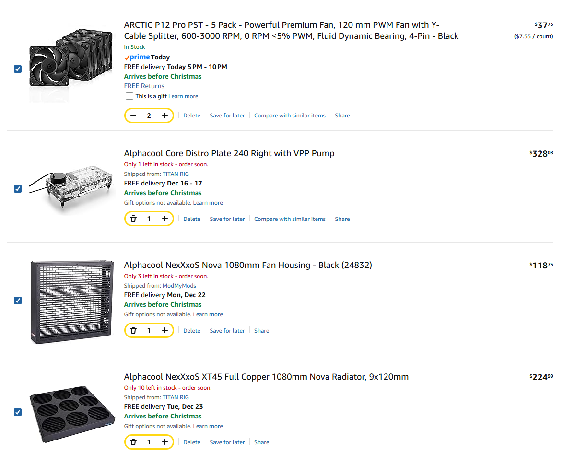This screenshot has height=463, width=563.
Task: Deselect the Nova Fan Housing item checkbox
Action: (18, 301)
